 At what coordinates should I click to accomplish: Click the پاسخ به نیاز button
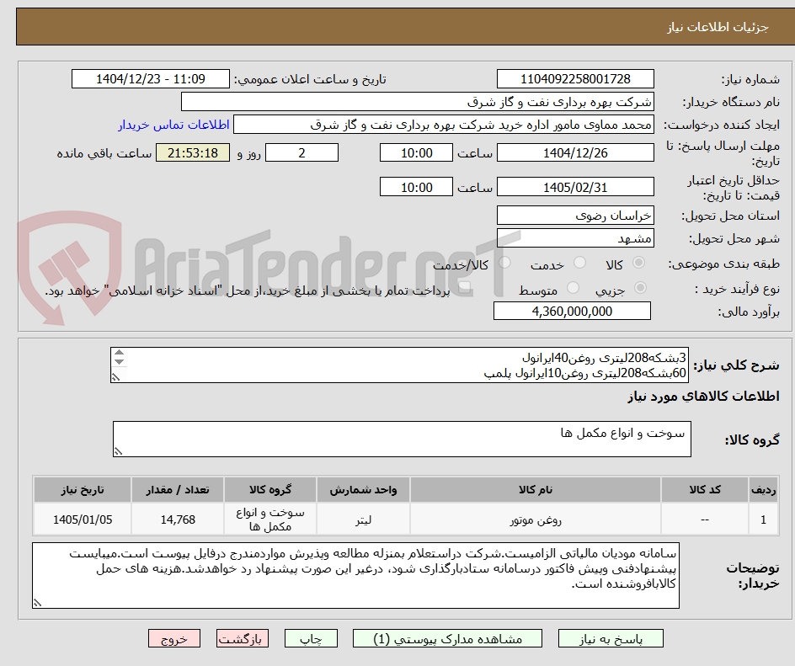pos(611,638)
